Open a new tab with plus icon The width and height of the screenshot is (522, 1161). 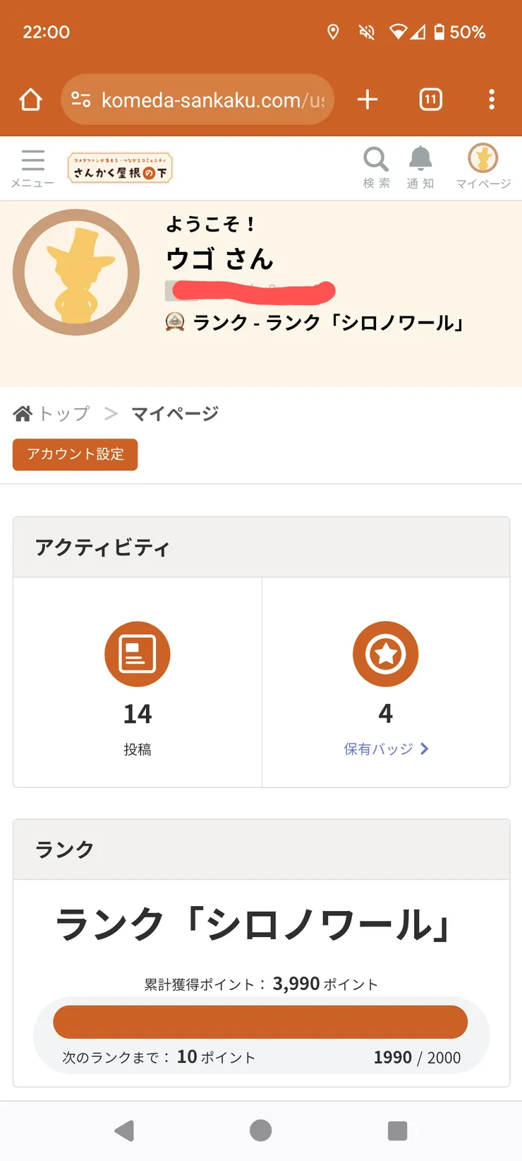[368, 100]
